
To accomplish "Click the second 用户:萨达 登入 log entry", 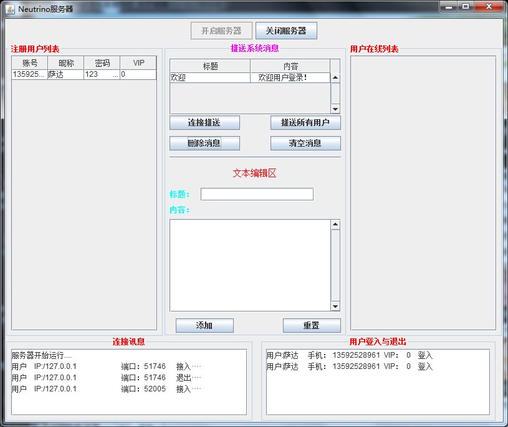I will pyautogui.click(x=350, y=366).
